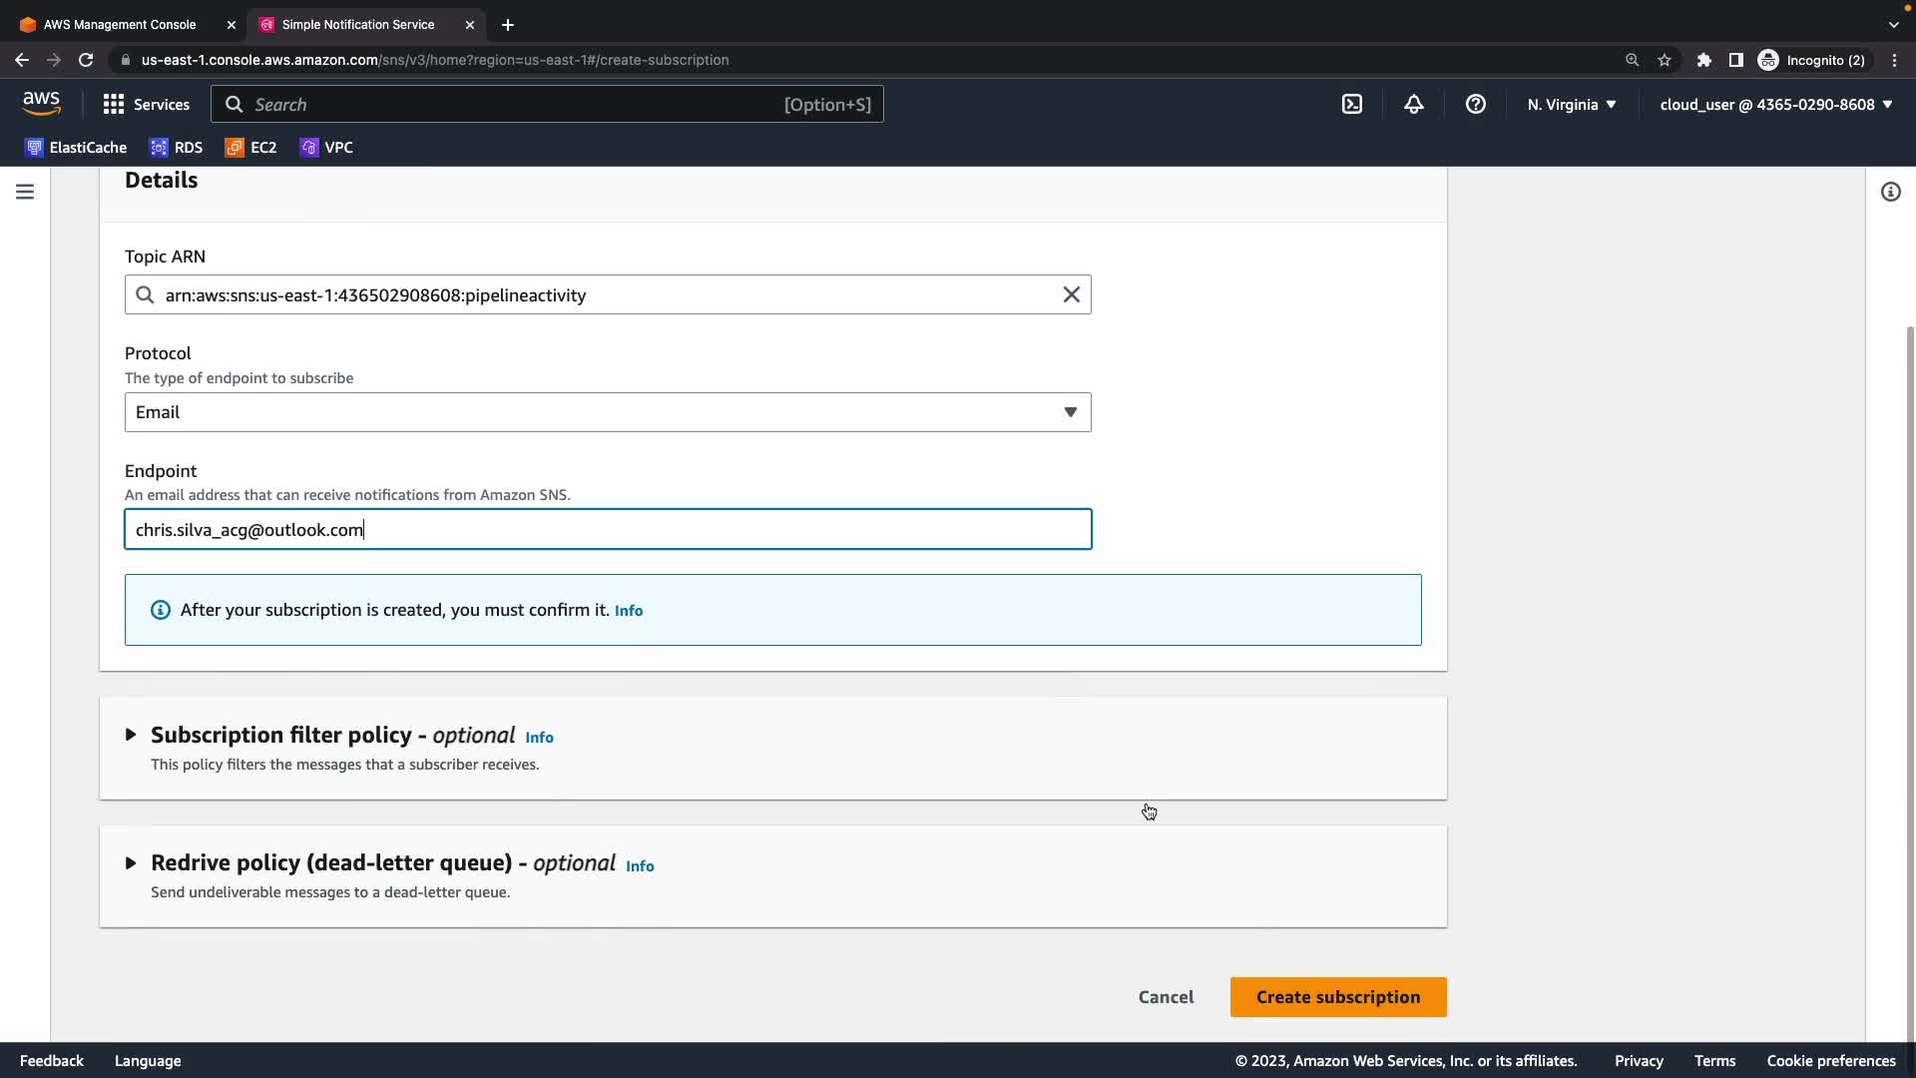Open the info panel icon at right
Viewport: 1916px width, 1078px height.
pyautogui.click(x=1890, y=192)
